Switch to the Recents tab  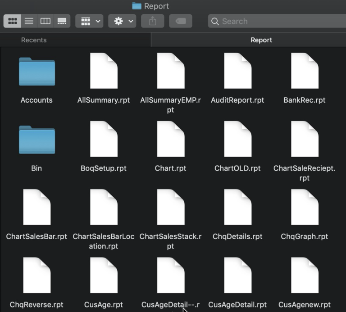pos(76,40)
